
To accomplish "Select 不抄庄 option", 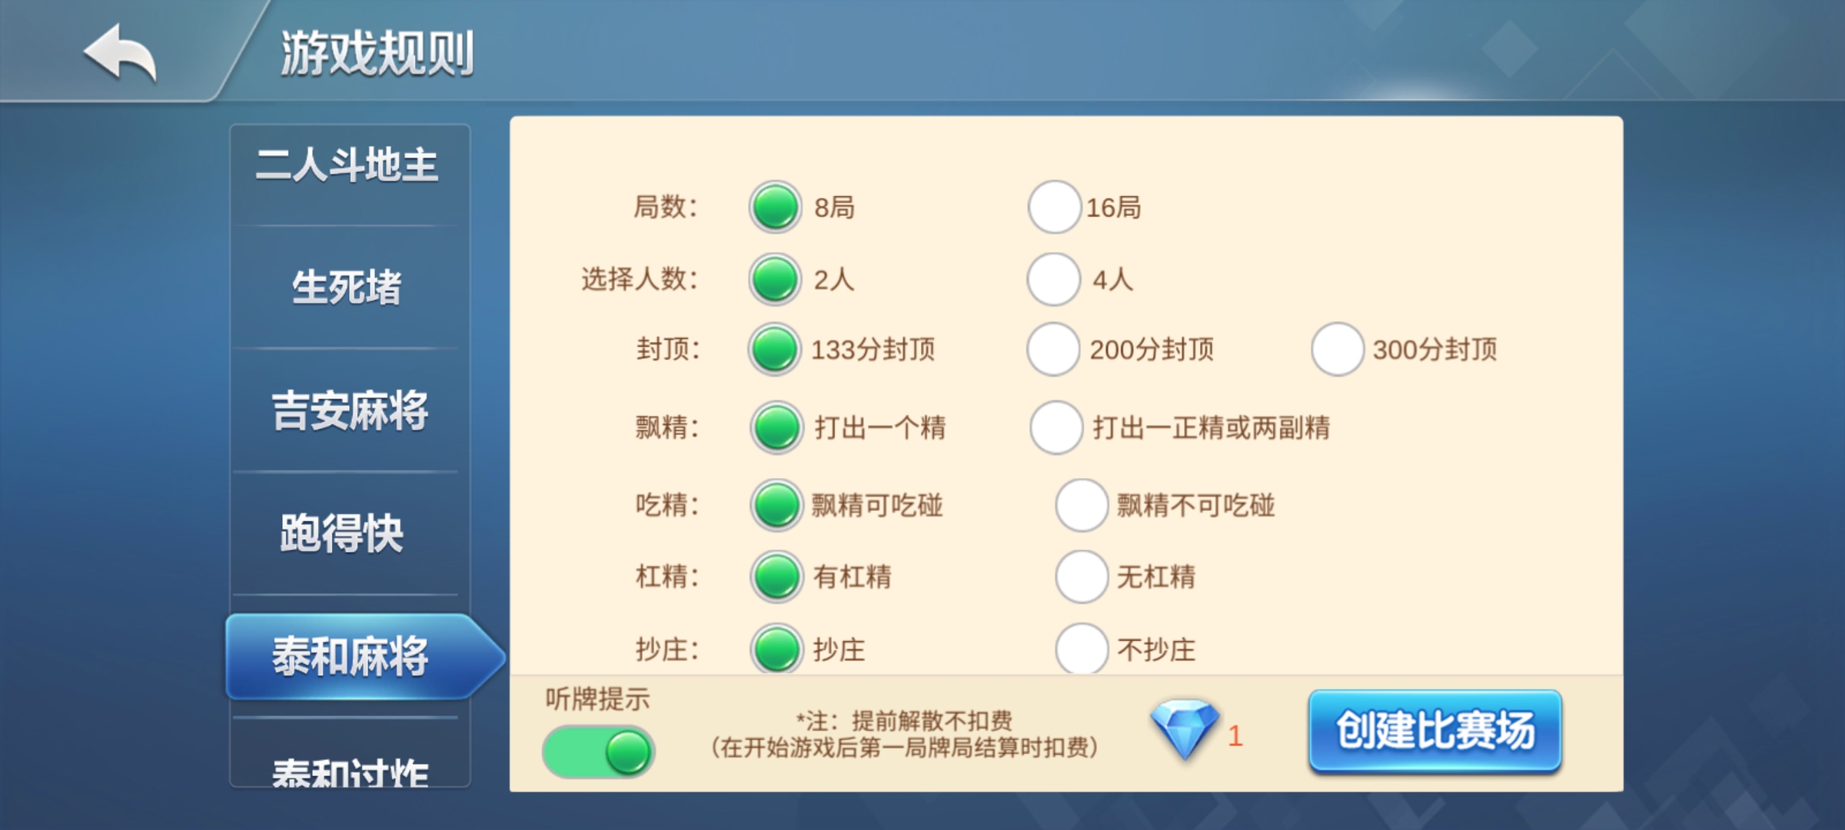I will click(x=1081, y=649).
